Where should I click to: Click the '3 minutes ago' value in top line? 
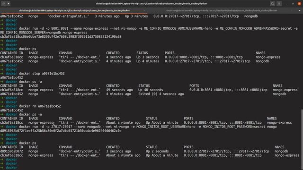point(107,16)
